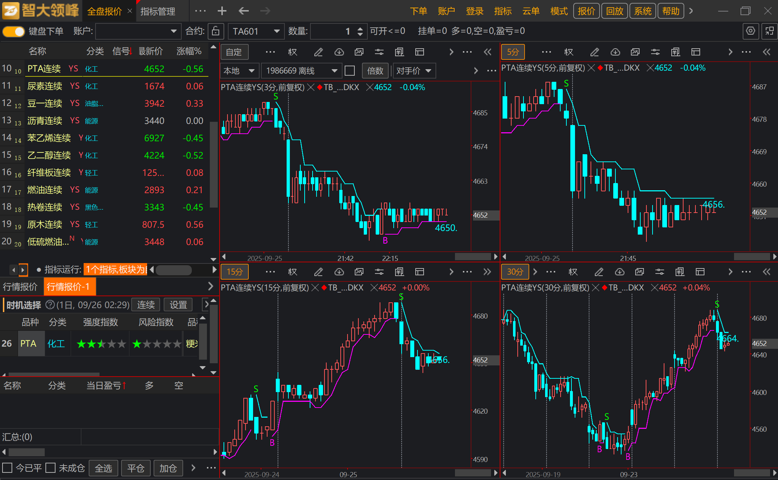Viewport: 778px width, 480px height.
Task: Switch to the 指标管理 tab
Action: tap(158, 12)
